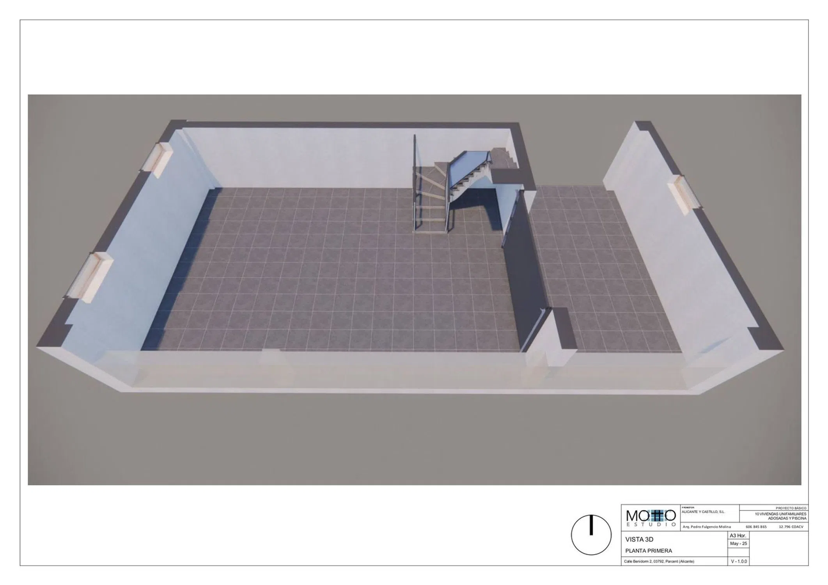
Task: Click the north arrow compass circle
Action: [591, 535]
